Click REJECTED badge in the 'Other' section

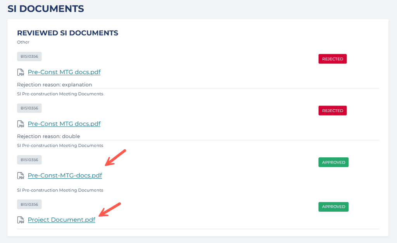pos(332,59)
